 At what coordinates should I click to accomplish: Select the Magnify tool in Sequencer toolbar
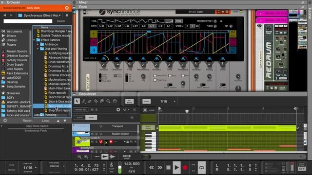(108, 101)
